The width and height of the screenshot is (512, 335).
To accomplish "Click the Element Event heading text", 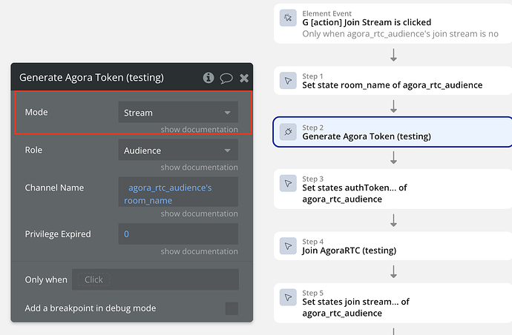I will click(x=326, y=13).
